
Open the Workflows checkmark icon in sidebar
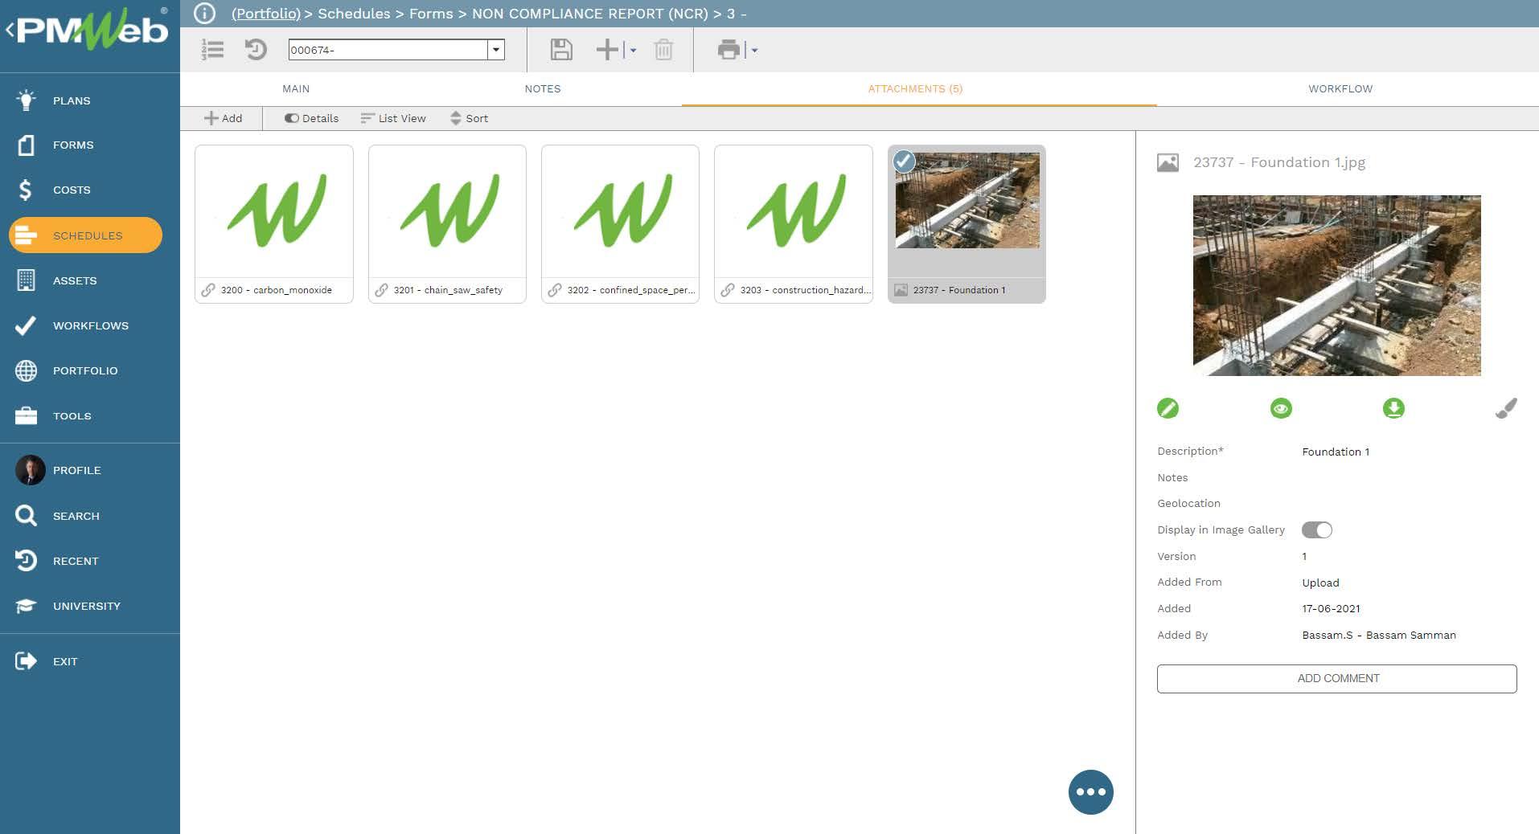[x=26, y=325]
